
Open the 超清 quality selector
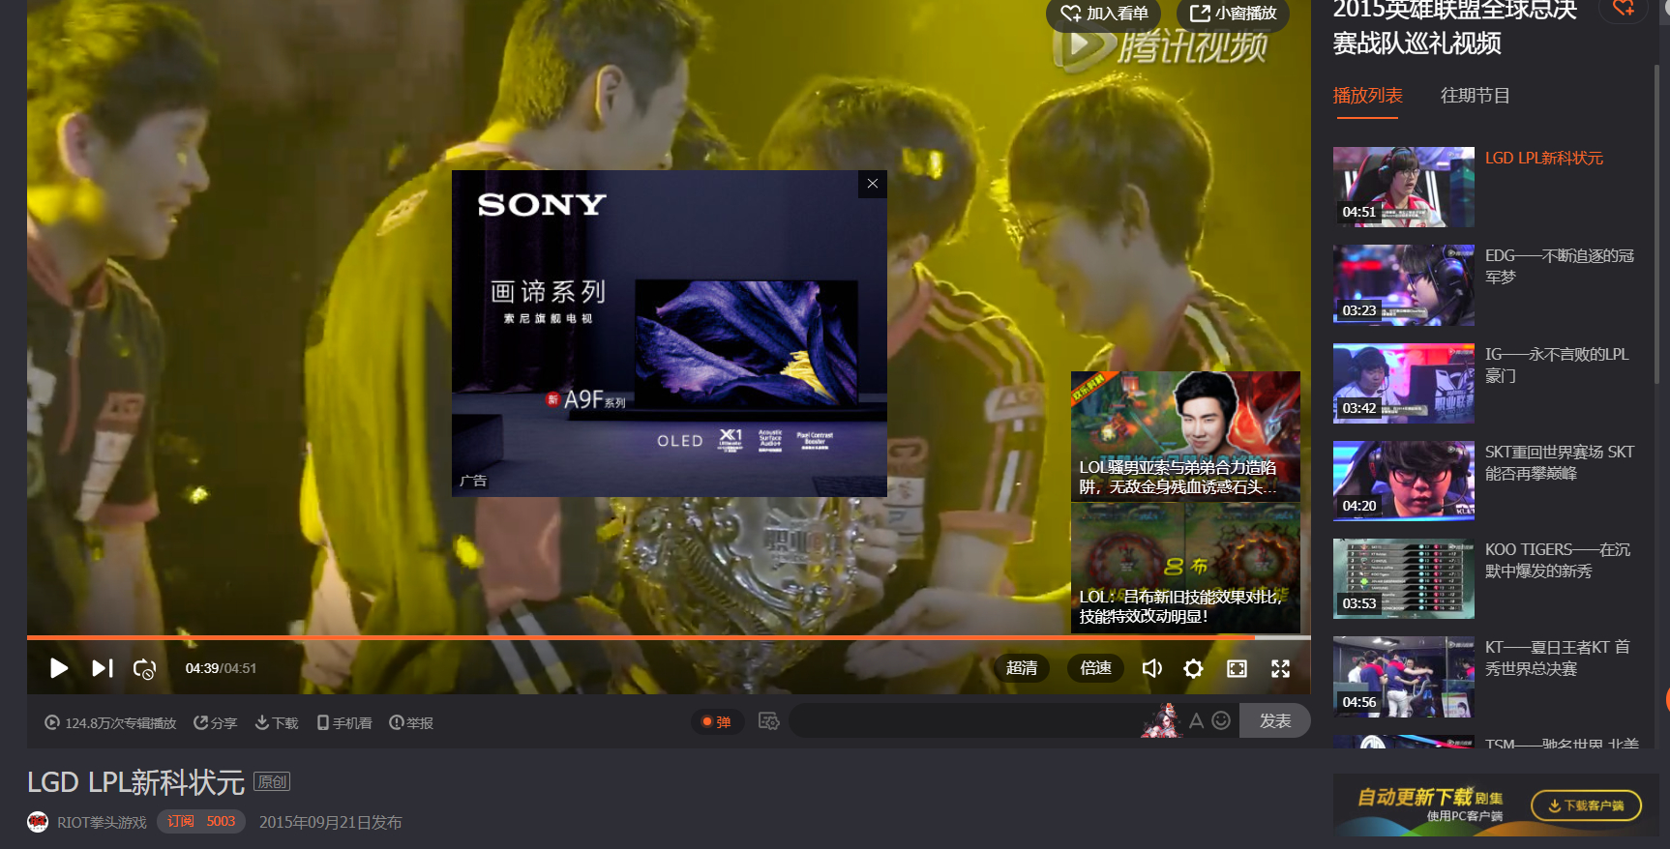[x=1022, y=668]
